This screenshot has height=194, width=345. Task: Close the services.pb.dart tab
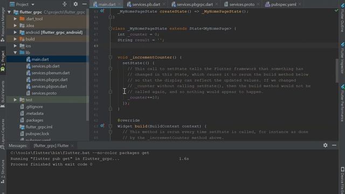[164, 4]
